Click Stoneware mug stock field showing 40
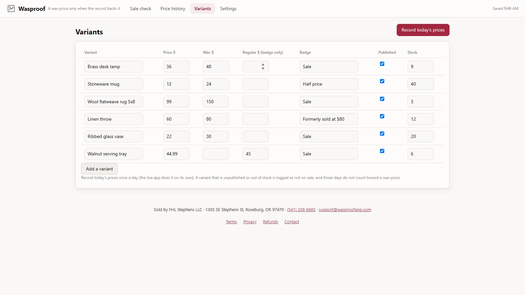 pos(421,84)
